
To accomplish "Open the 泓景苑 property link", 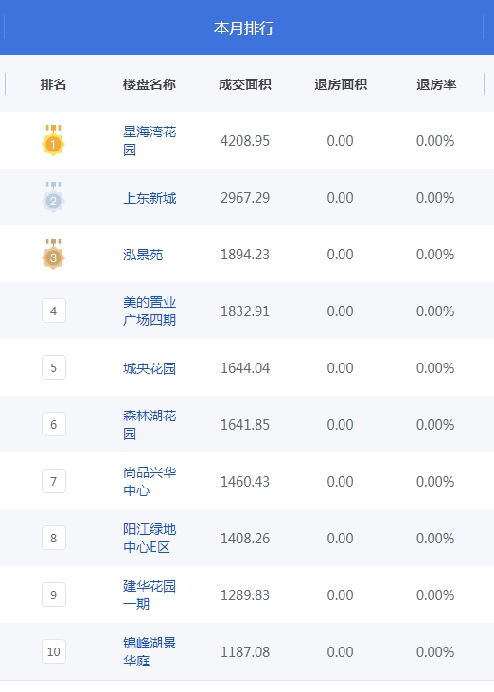I will [143, 255].
